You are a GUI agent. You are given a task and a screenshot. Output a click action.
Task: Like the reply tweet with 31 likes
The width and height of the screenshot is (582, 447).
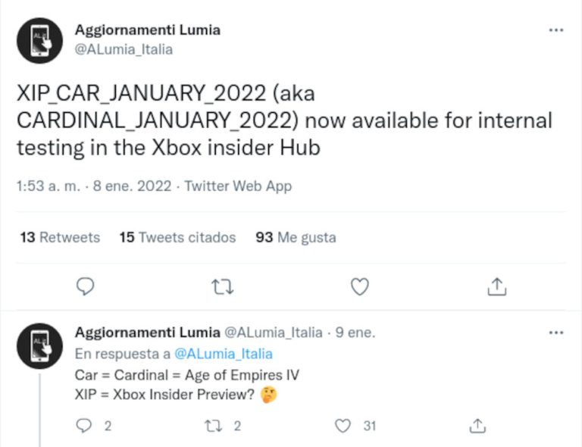coord(343,426)
